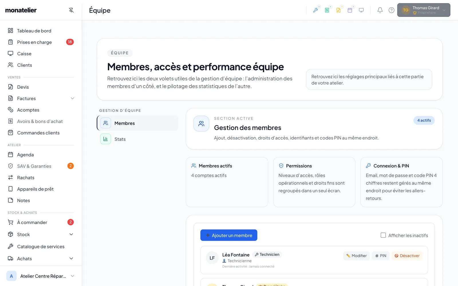Click the wrench quick-create icon in header
Screen dimensions: 458x286
pyautogui.click(x=316, y=10)
